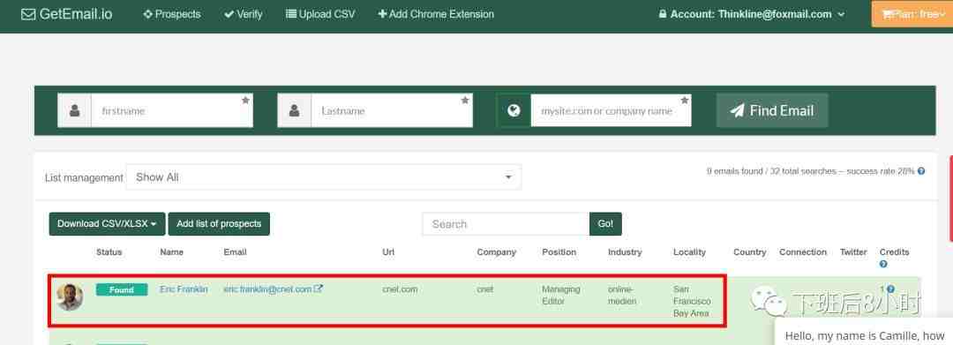
Task: Click Add list of prospects button
Action: [219, 224]
